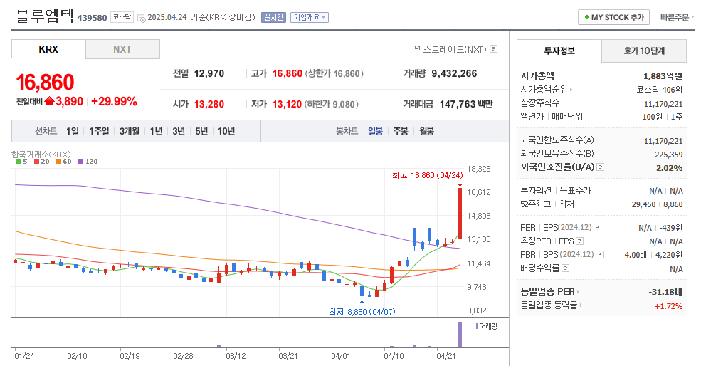Click the MY STOCK 추가 button
The width and height of the screenshot is (701, 366).
[x=613, y=18]
